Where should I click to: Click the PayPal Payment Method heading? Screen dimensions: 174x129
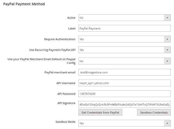[24, 4]
